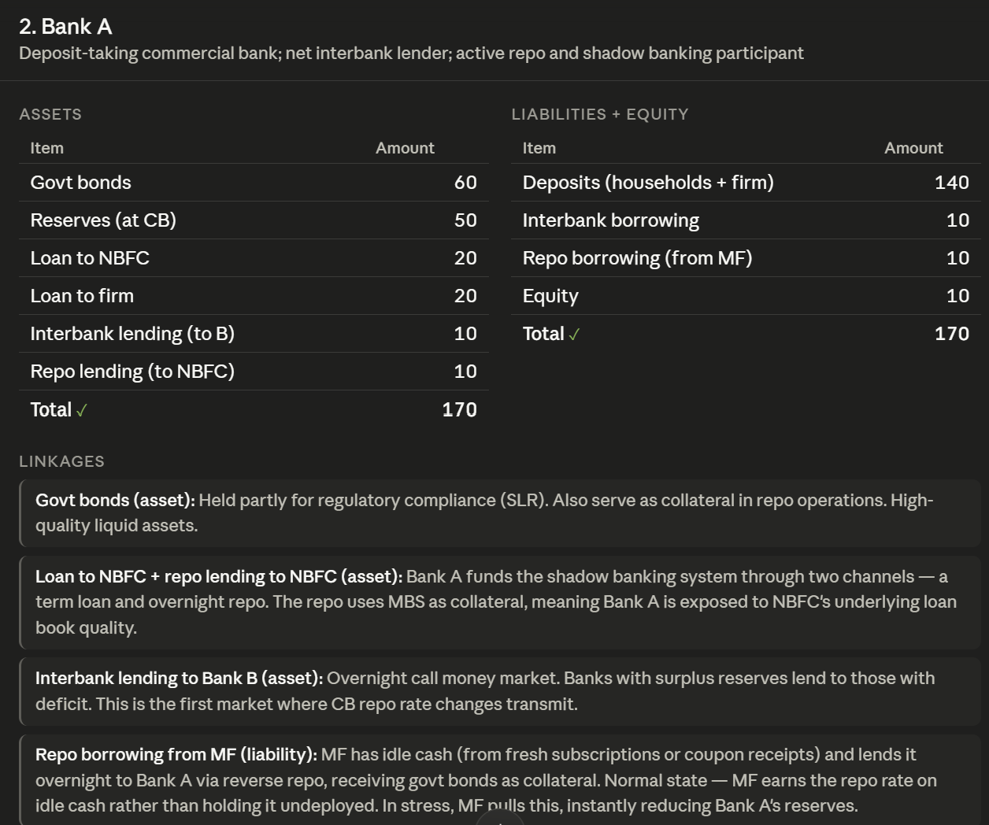
Task: Open the Interbank lending to Bank B linkage
Action: (x=500, y=691)
